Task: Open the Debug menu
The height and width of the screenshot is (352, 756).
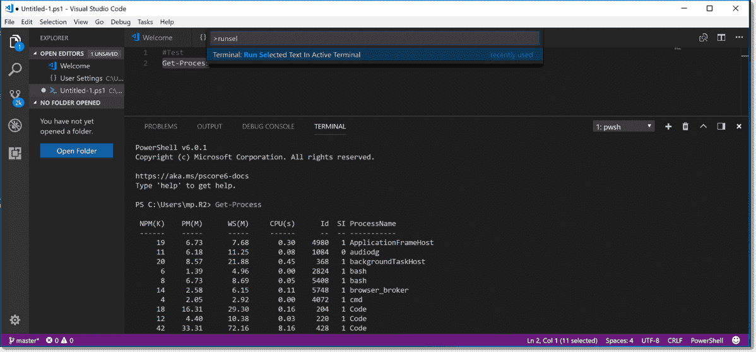Action: tap(121, 22)
